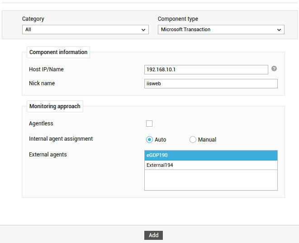Select eGDP190 in External agents list
Image resolution: width=299 pixels, height=243 pixels.
(x=211, y=155)
